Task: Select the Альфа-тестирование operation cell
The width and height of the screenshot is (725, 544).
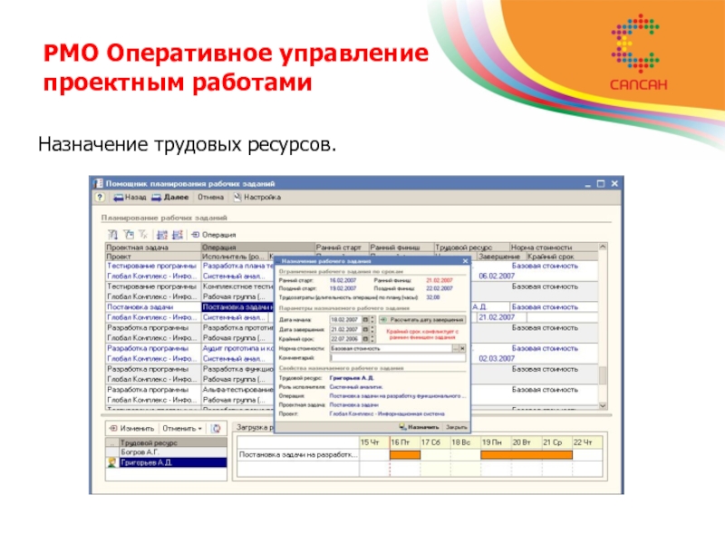Action: tap(238, 390)
